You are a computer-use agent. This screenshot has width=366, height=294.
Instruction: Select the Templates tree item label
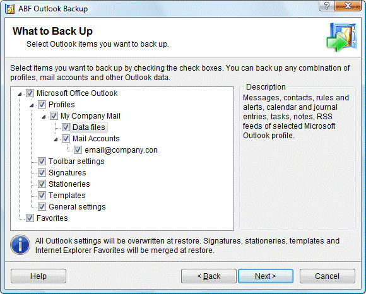(67, 196)
